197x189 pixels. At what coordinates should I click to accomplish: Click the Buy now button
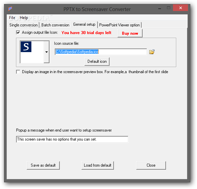(x=130, y=33)
